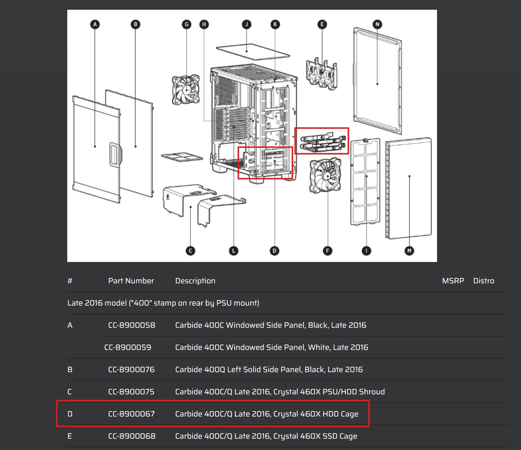Click the circled E label above the SSD cage
This screenshot has width=521, height=450.
pos(322,24)
